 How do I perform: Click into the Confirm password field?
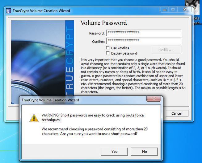[144, 41]
